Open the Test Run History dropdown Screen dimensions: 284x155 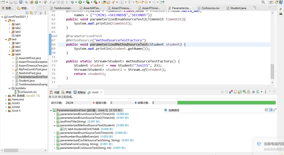click(262, 92)
